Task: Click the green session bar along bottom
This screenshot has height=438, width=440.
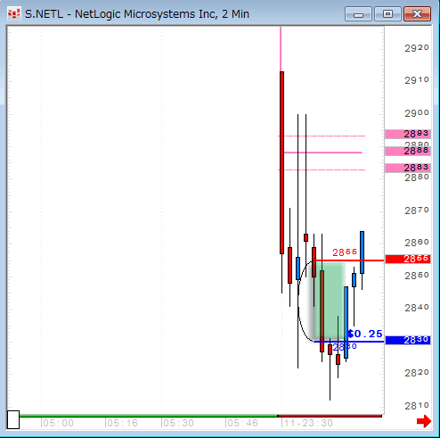Action: 148,416
